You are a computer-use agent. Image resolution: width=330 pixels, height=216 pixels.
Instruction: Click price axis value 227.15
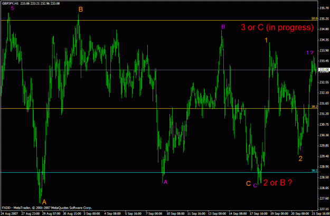[x=324, y=209]
